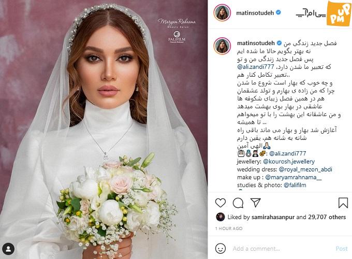Open @maryamrahnama__ make up link
This screenshot has height=259, width=352.
[294, 177]
